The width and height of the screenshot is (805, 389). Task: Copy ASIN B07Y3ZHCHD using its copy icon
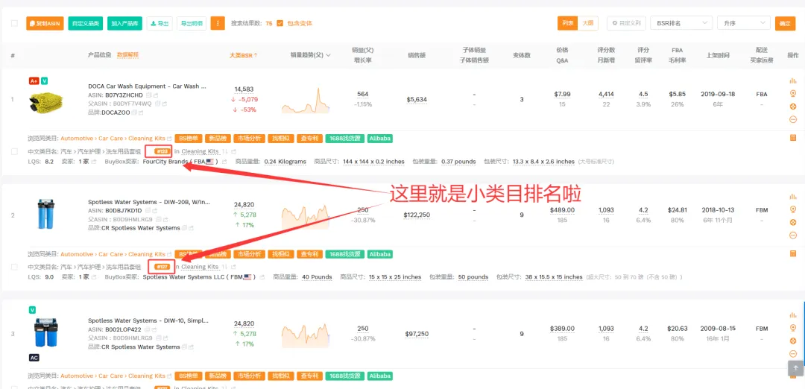click(x=148, y=95)
